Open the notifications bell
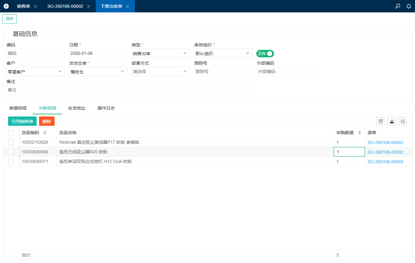 pos(409,6)
